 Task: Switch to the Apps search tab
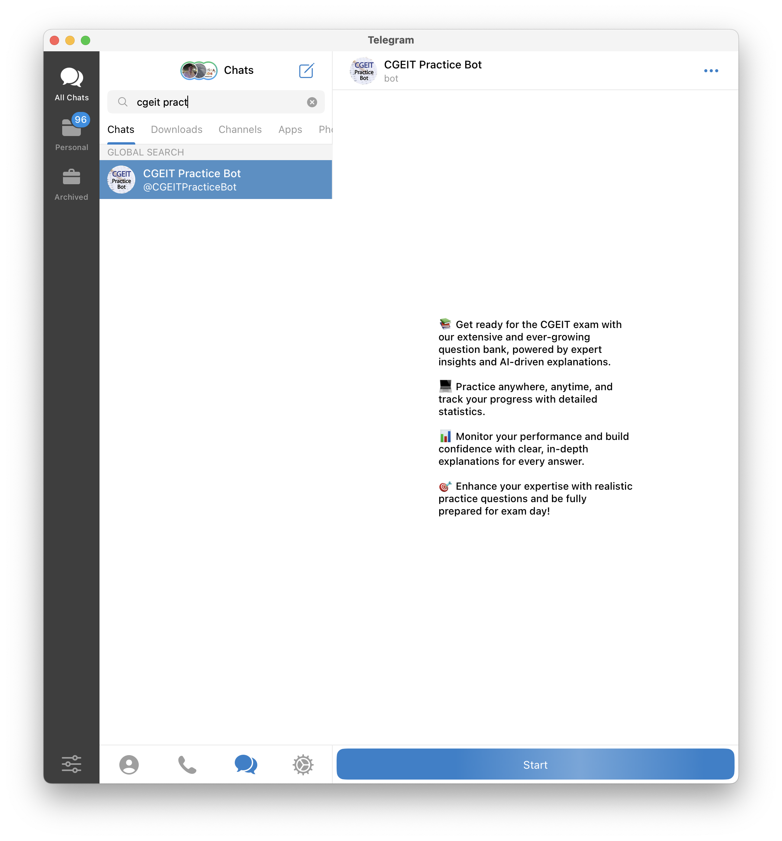pos(290,129)
